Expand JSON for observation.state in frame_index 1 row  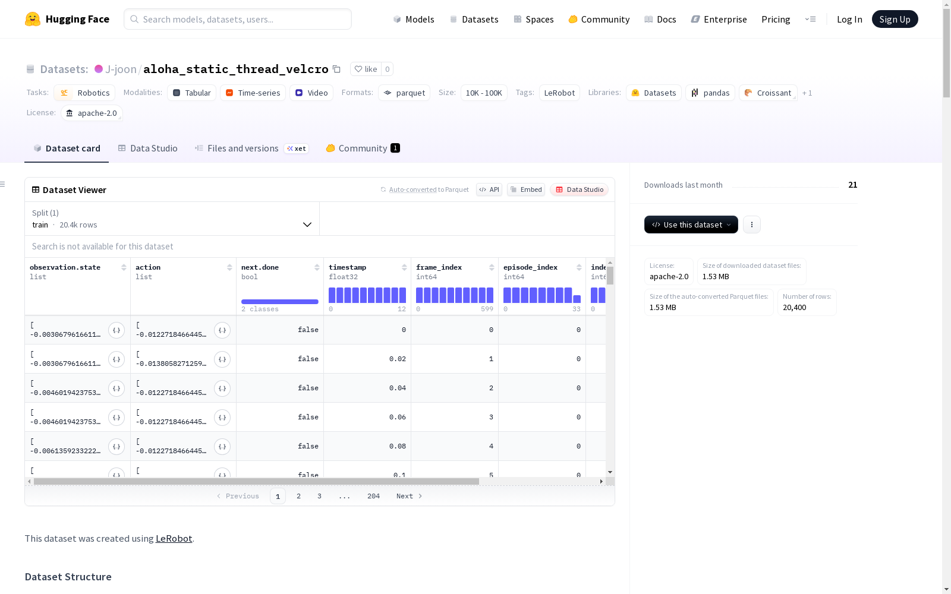(116, 359)
